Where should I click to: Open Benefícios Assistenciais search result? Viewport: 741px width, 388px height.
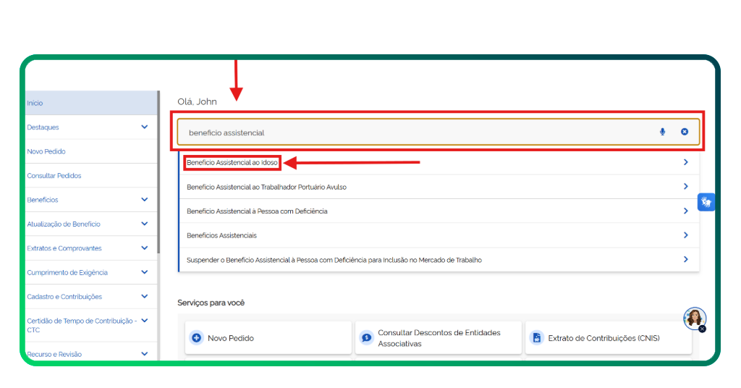point(221,235)
